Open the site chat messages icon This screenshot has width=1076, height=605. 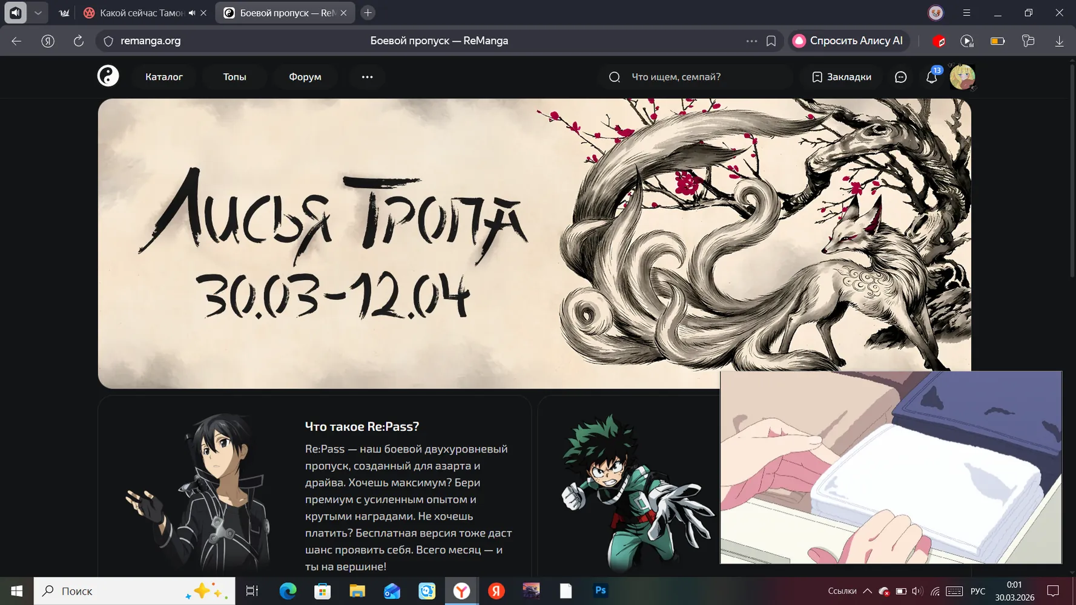[x=901, y=77]
